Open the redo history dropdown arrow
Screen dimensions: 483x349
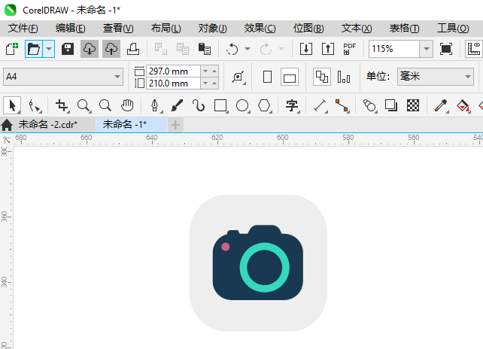point(281,49)
